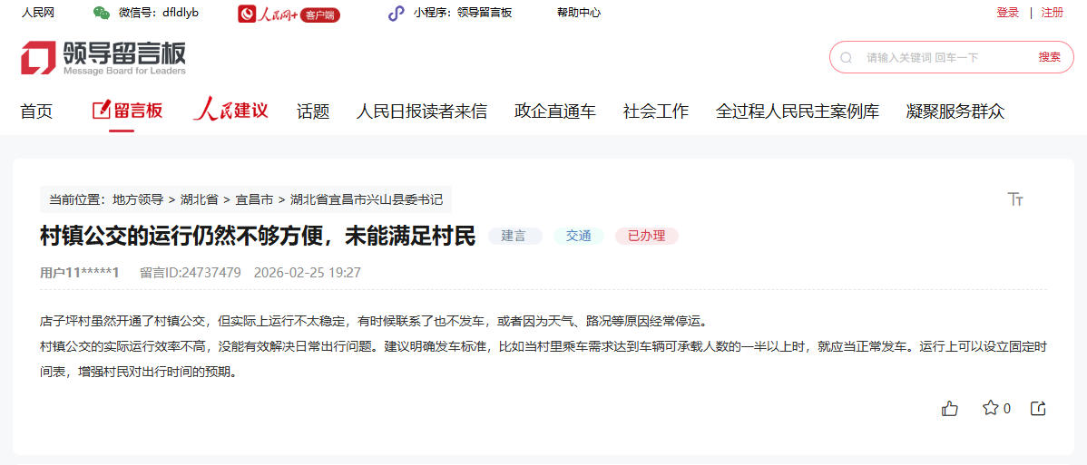The height and width of the screenshot is (465, 1087).
Task: Click the WeChat icon in the top bar
Action: point(102,13)
